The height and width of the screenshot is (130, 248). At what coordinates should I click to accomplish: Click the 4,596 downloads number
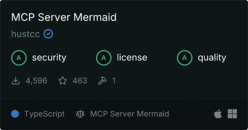[x=36, y=81]
